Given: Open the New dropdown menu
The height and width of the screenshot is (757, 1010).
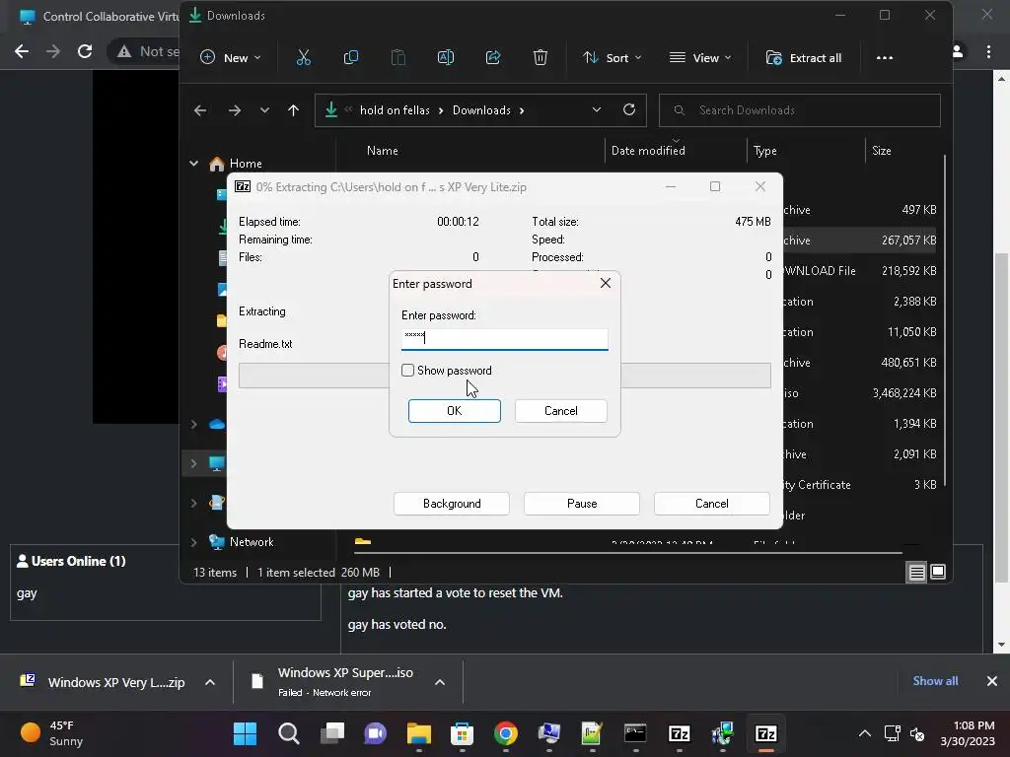Looking at the screenshot, I should 231,58.
